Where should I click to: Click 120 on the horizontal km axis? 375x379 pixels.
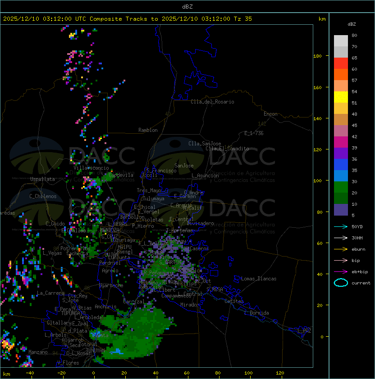[280, 373]
